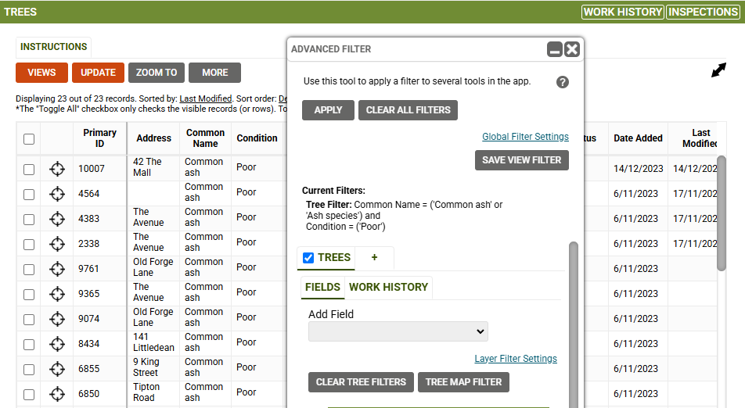Check the row for tree 9761
This screenshot has height=408, width=745.
pyautogui.click(x=29, y=270)
